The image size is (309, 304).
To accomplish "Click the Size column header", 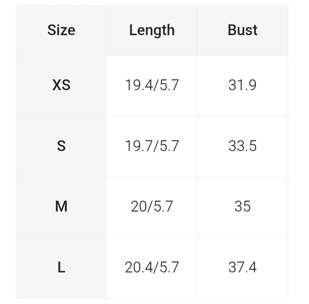I will [61, 30].
